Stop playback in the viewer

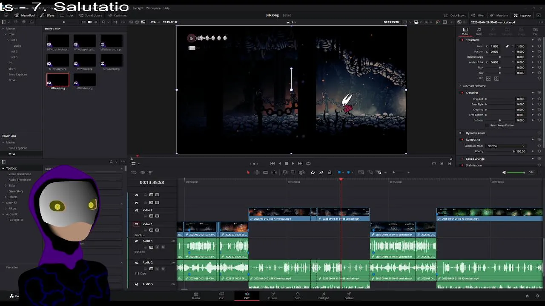pyautogui.click(x=286, y=163)
